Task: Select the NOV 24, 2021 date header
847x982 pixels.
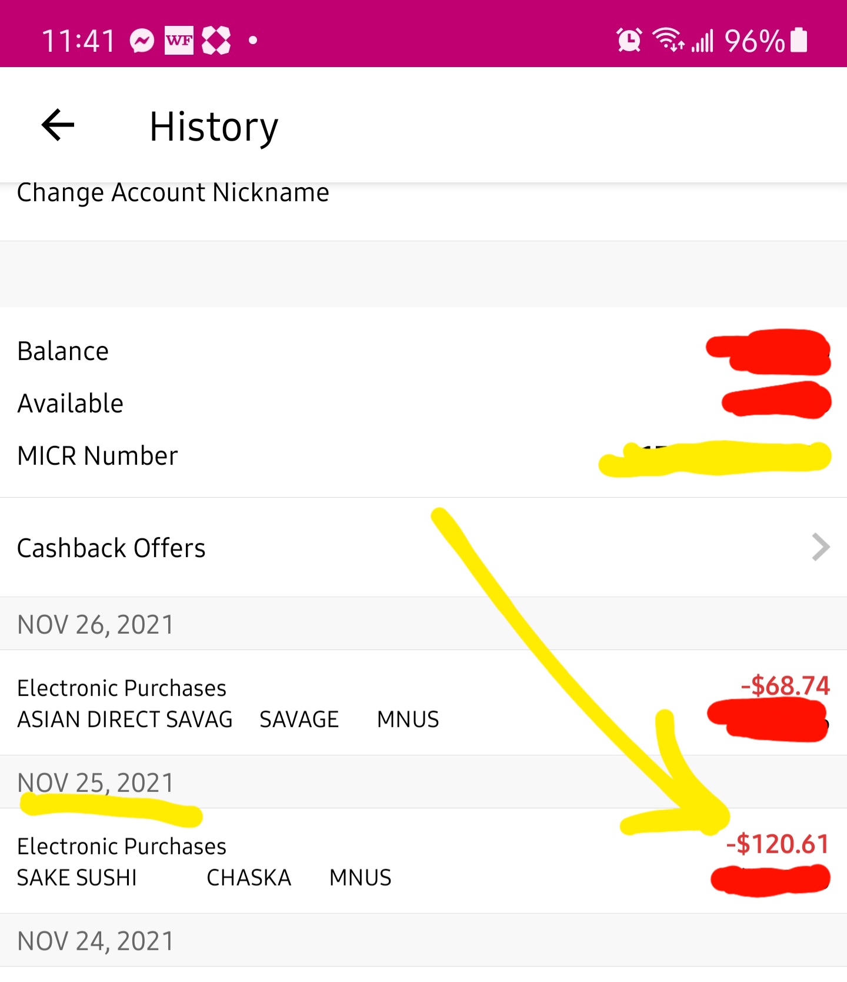Action: (96, 940)
